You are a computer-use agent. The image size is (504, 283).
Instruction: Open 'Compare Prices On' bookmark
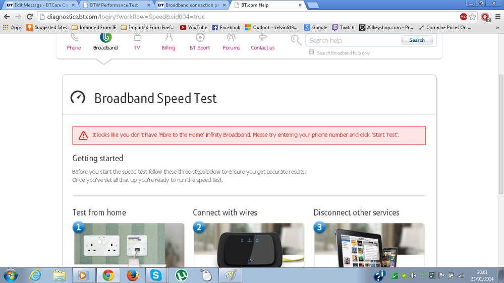[x=445, y=28]
